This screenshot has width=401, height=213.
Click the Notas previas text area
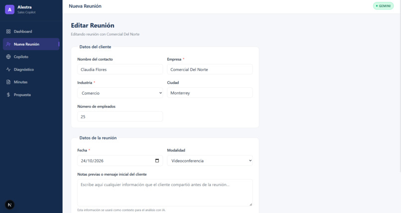tap(165, 193)
